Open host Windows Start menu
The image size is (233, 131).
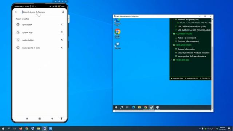[x=3, y=128]
